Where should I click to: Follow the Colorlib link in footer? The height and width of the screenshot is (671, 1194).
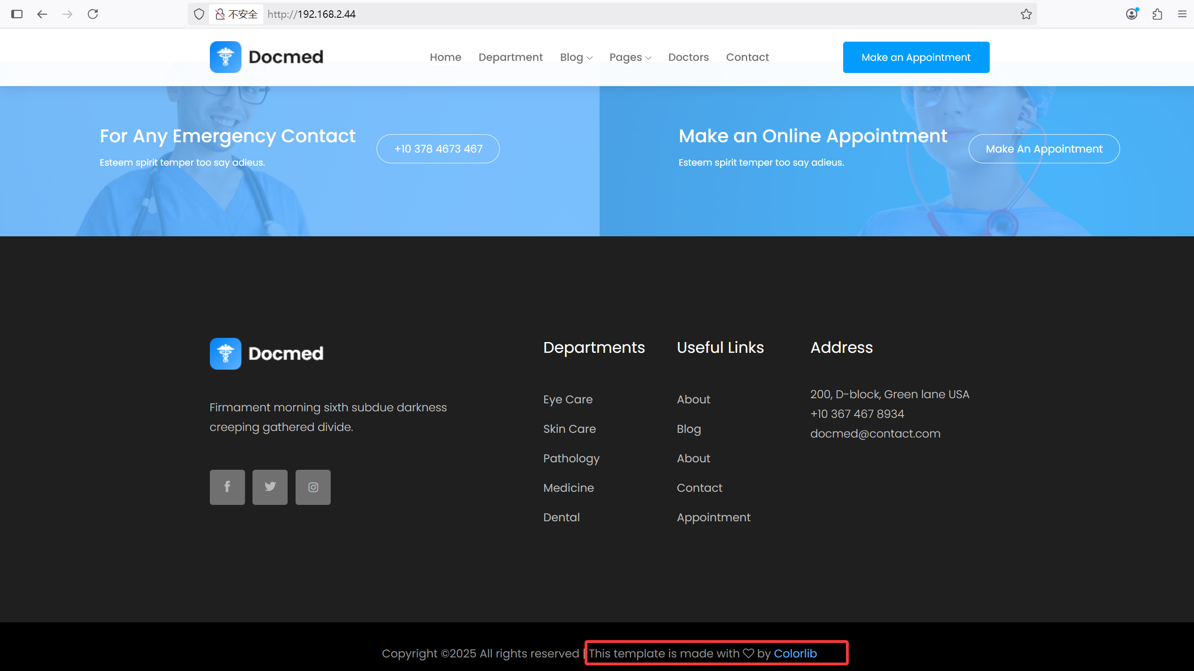[795, 653]
